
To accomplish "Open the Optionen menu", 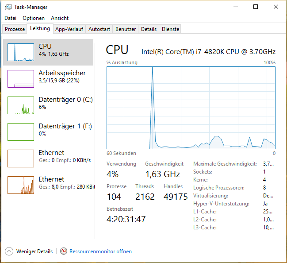I will (34, 18).
